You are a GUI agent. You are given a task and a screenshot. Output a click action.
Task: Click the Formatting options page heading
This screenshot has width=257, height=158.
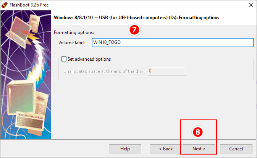coord(137,18)
